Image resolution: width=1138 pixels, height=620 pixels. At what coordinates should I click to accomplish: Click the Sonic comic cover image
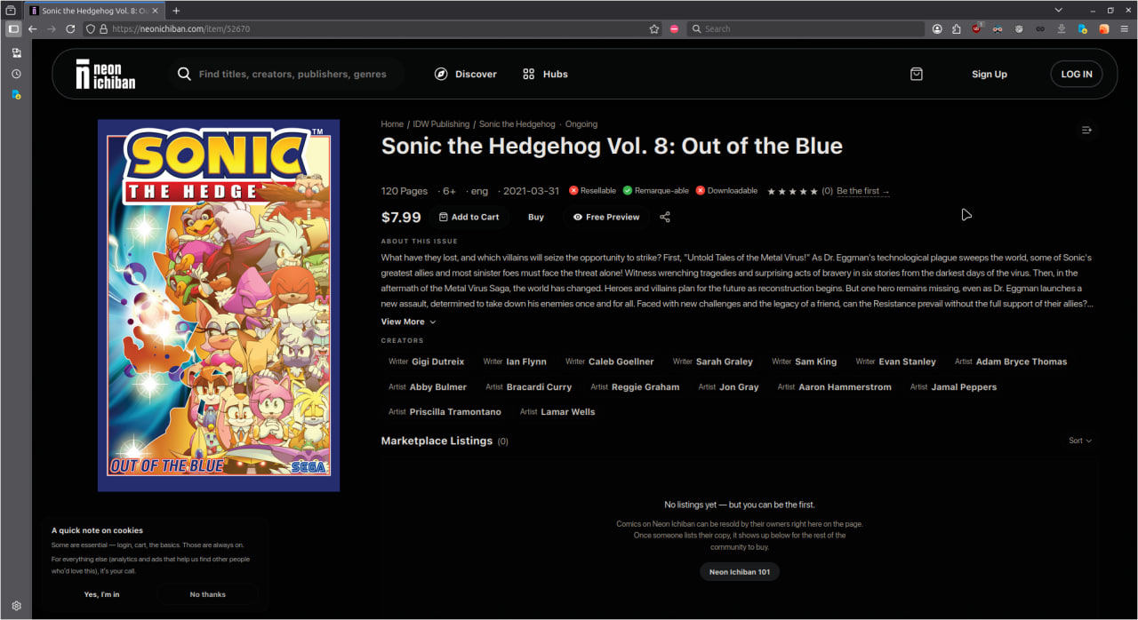click(219, 306)
